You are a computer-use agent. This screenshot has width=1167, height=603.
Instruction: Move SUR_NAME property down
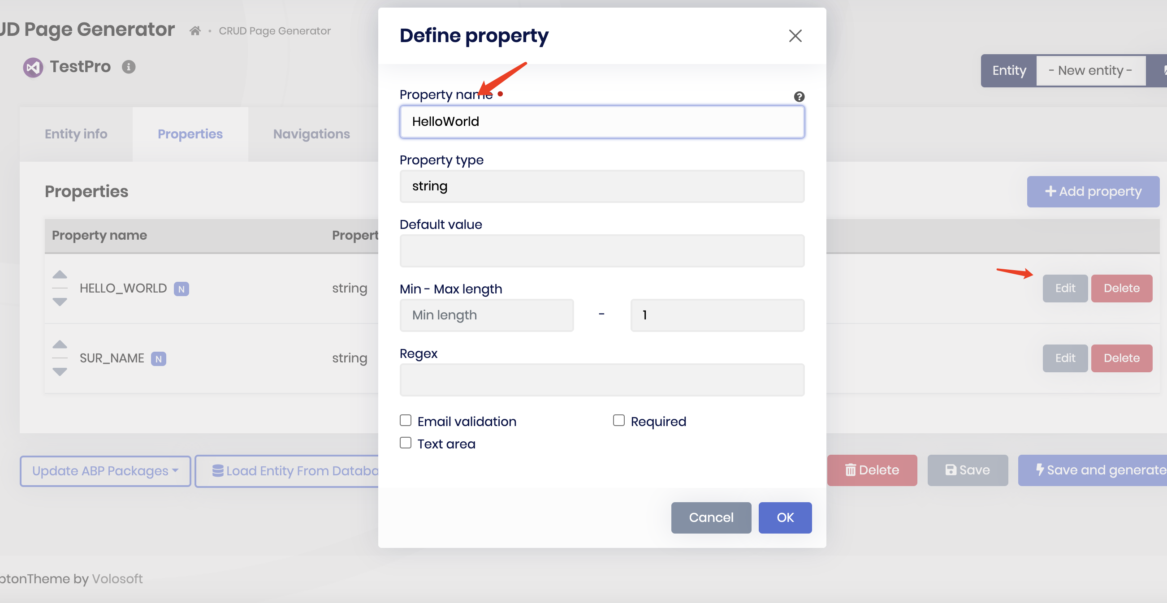[x=60, y=372]
